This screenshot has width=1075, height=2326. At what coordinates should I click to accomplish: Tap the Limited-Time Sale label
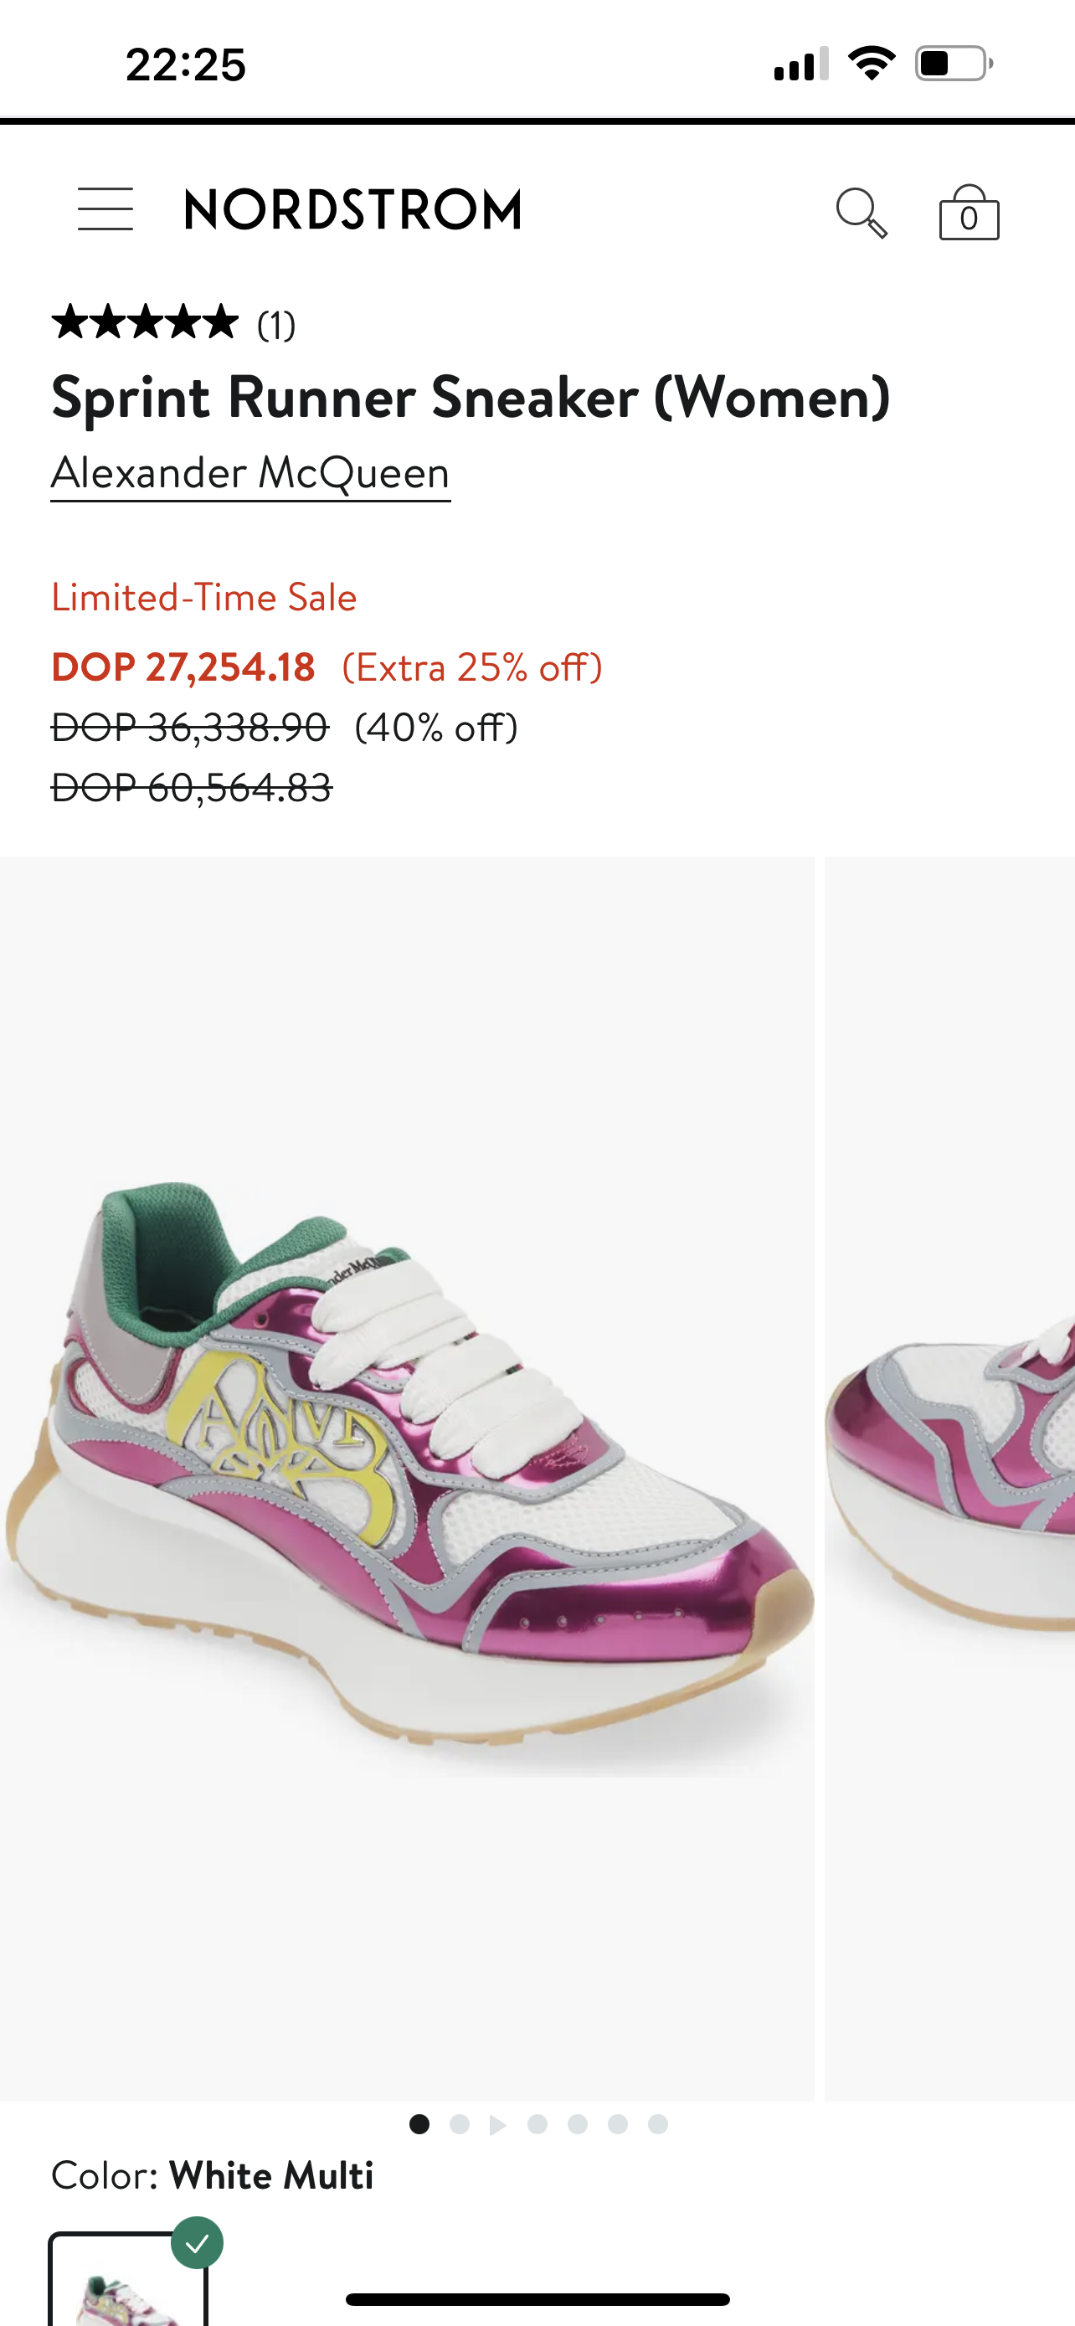click(x=204, y=598)
